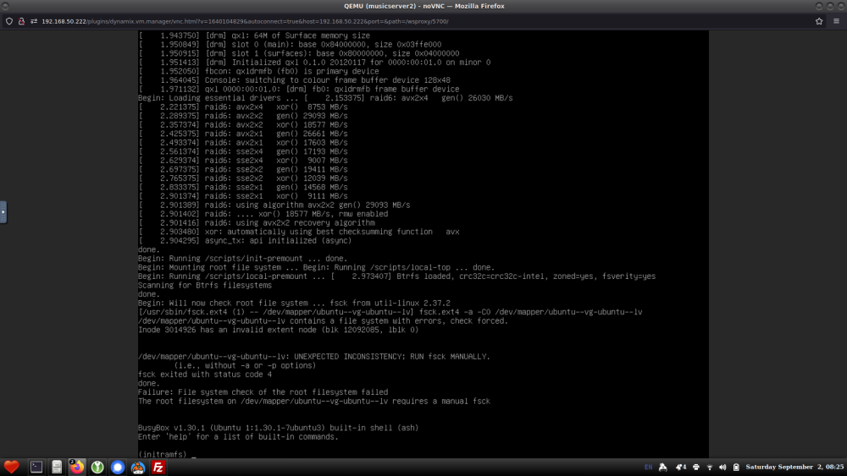Click 'async_tx: api initialized (async)' line
This screenshot has height=476, width=847.
click(x=245, y=240)
